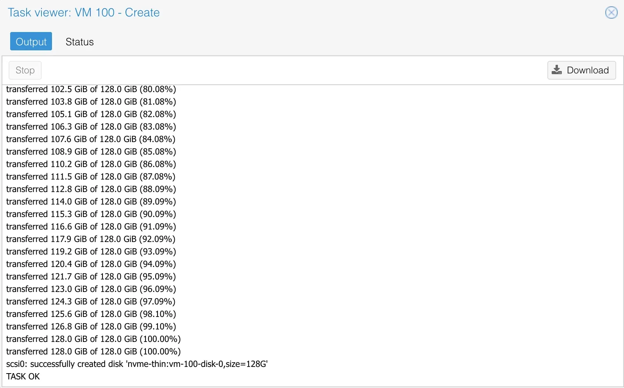Click the Stop button

point(25,70)
